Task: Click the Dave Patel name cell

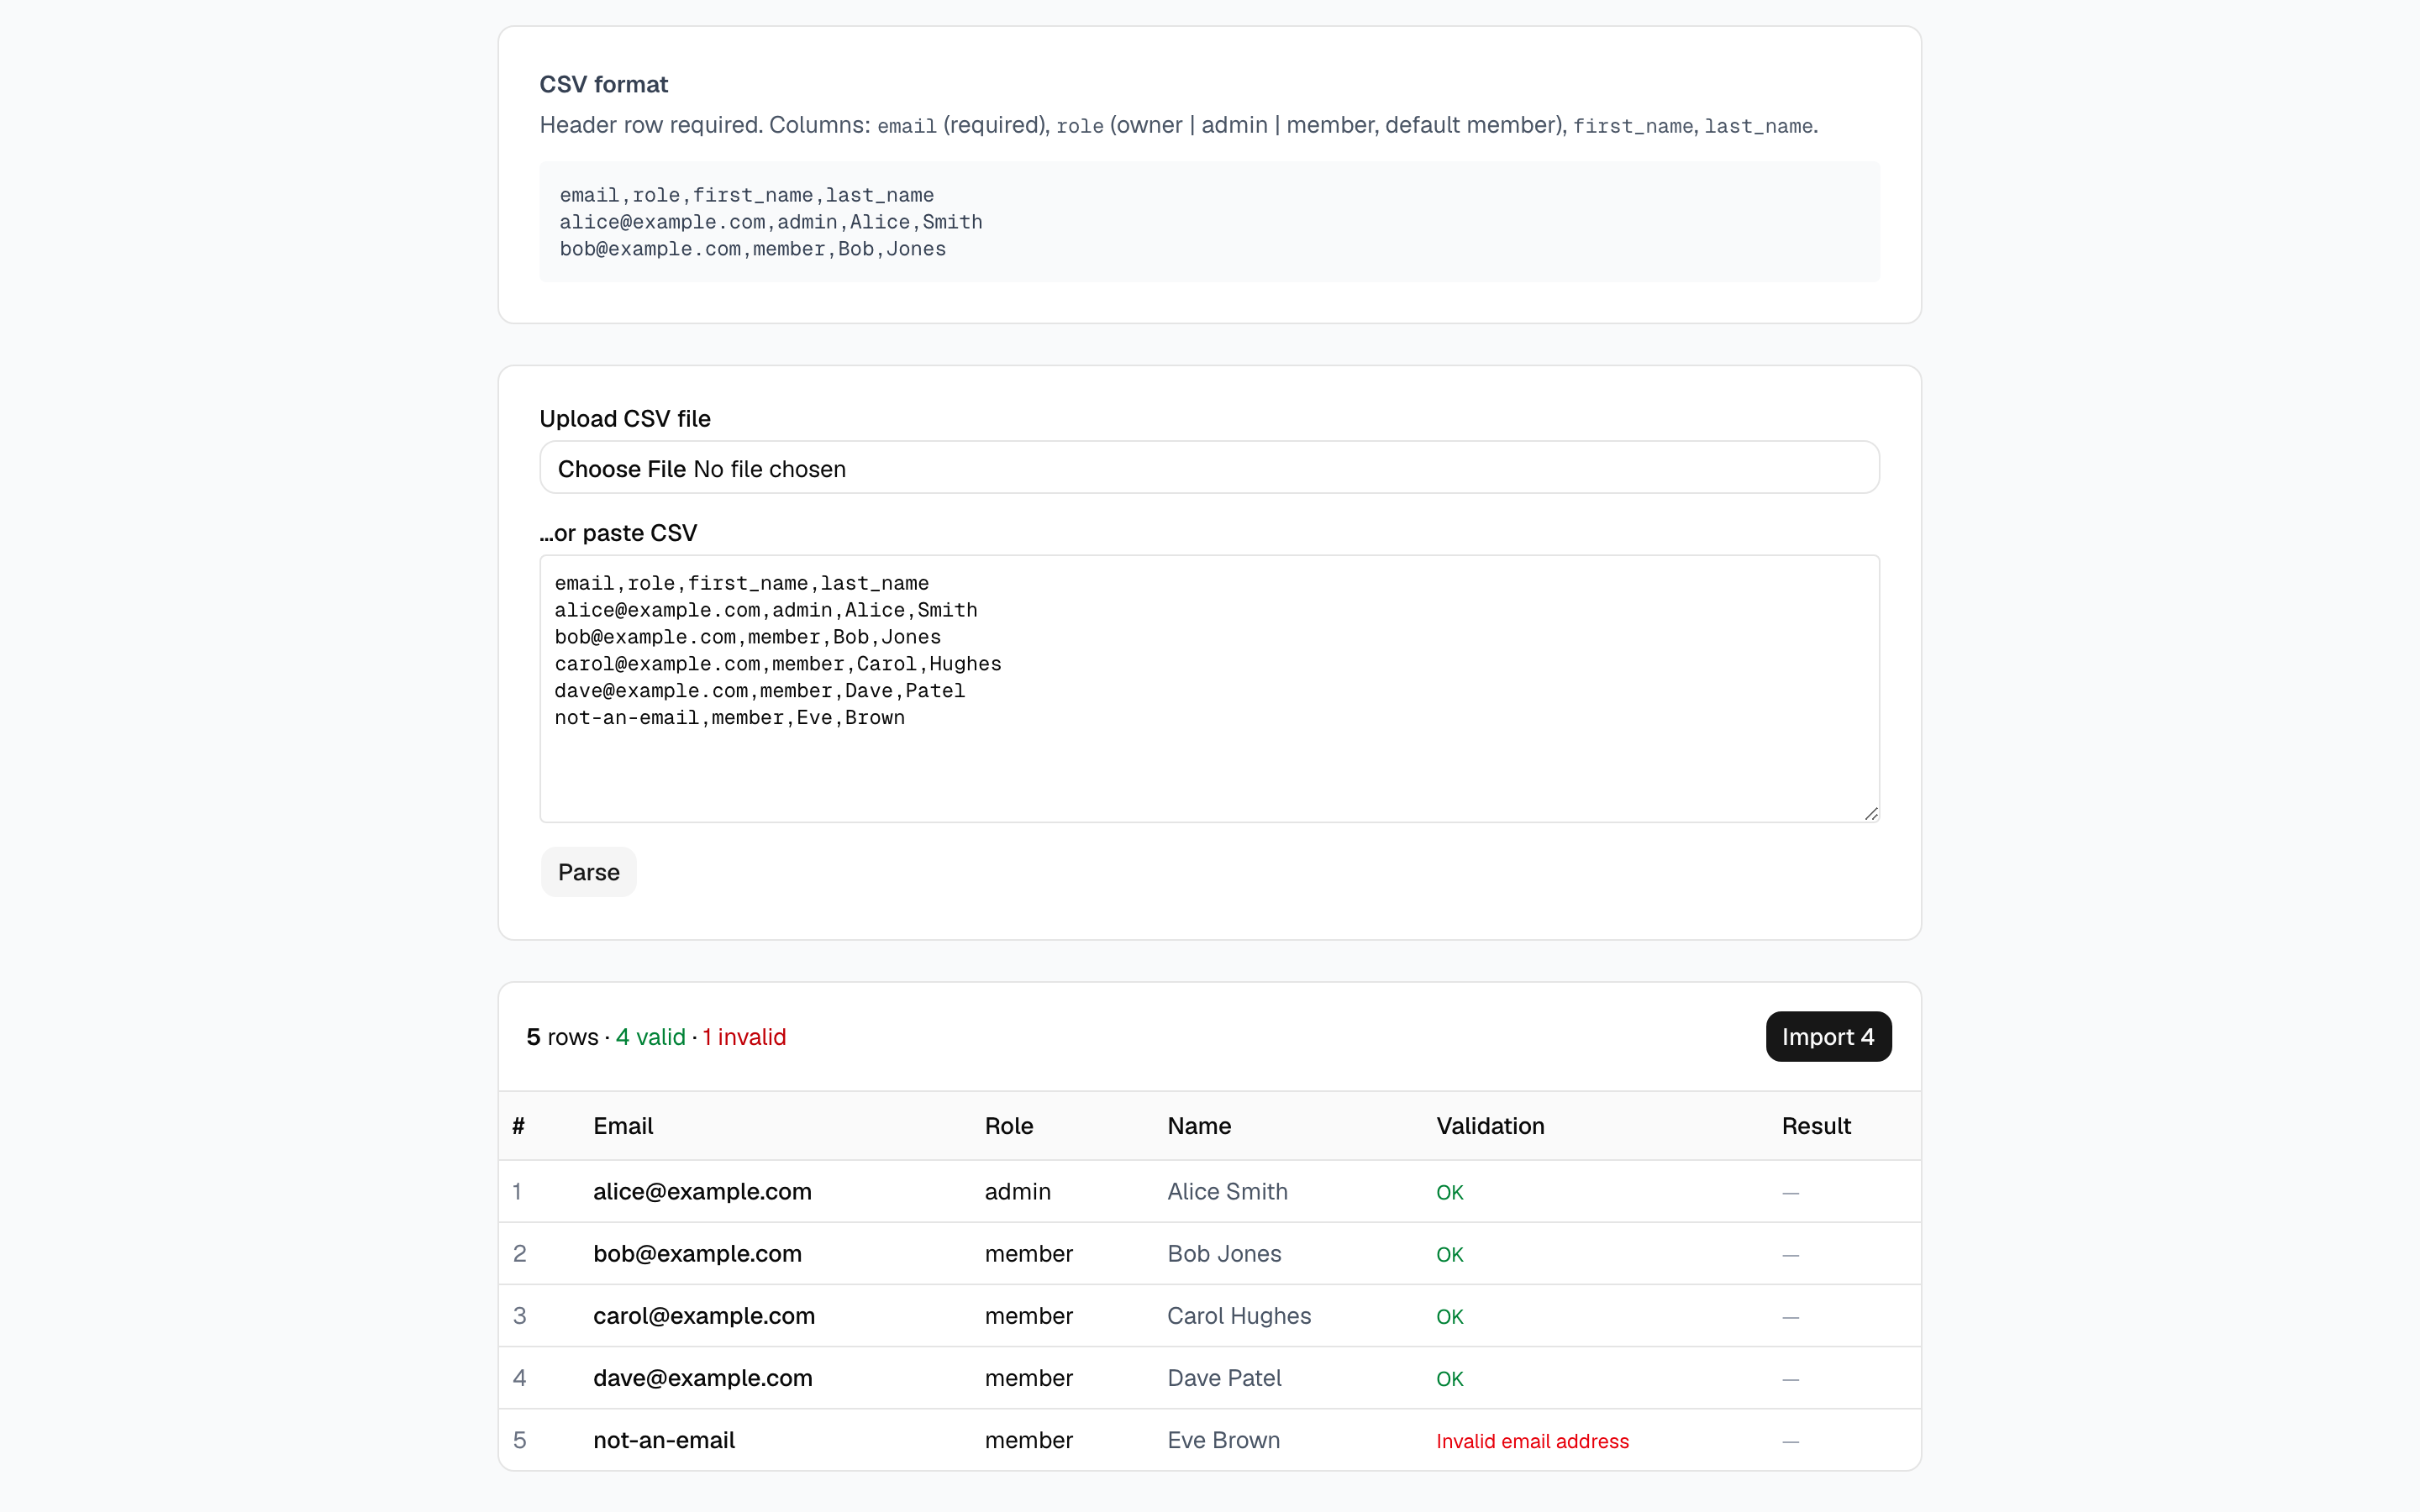Action: pyautogui.click(x=1224, y=1378)
